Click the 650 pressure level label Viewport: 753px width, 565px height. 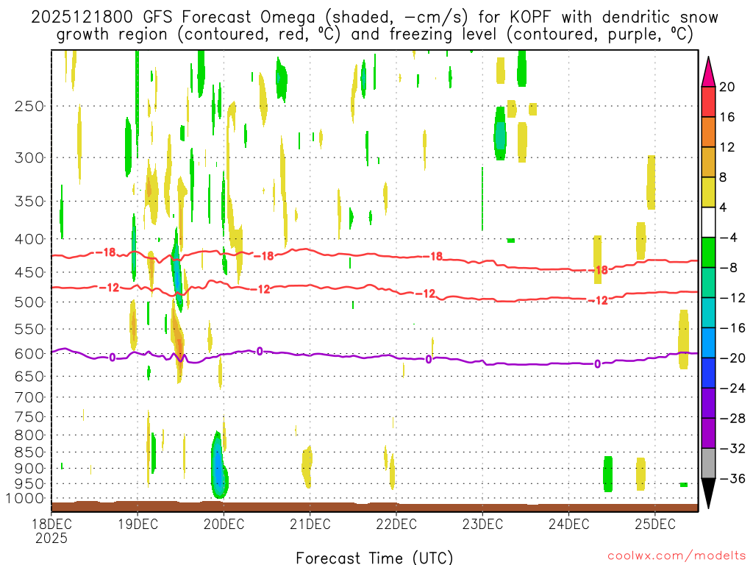click(29, 376)
